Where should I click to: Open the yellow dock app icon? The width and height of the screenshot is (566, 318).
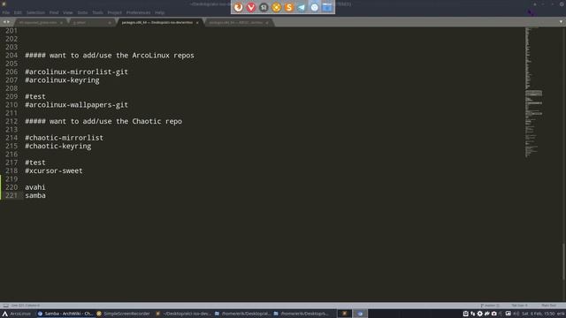276,7
